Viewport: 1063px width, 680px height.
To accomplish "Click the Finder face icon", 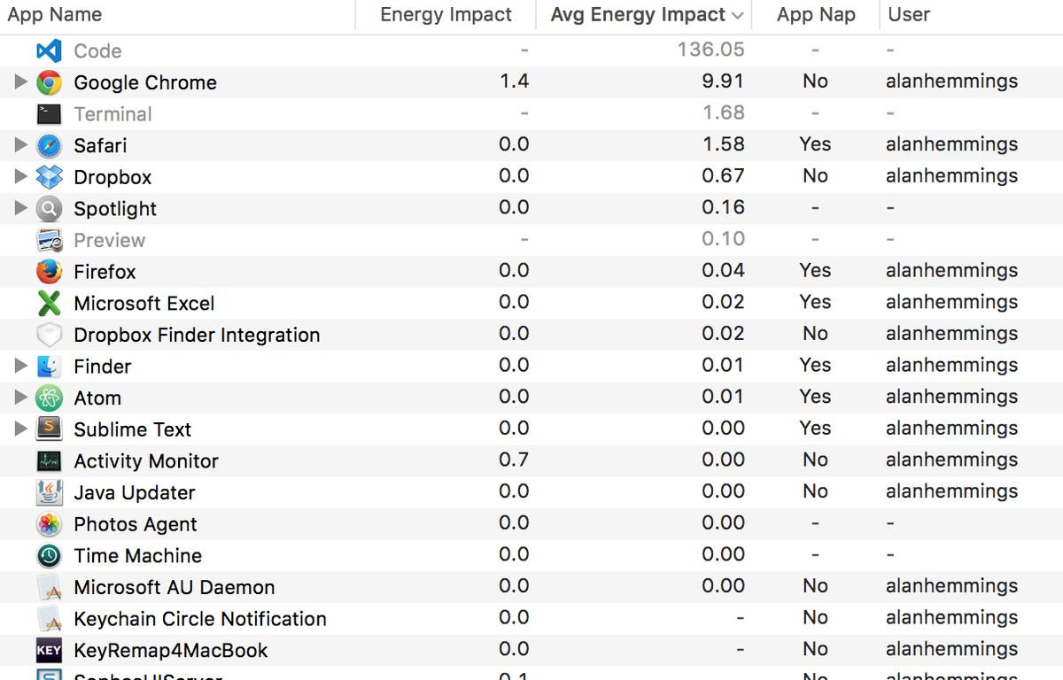I will pos(49,367).
